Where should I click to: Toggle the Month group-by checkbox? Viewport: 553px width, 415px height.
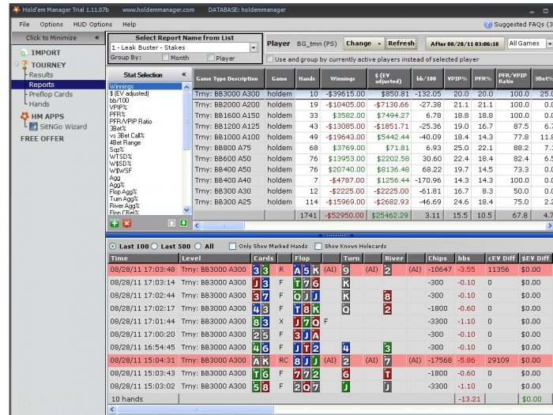(165, 58)
